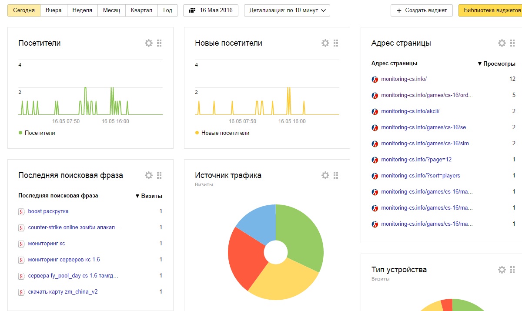
Task: Switch to Месяц period
Action: pos(111,10)
